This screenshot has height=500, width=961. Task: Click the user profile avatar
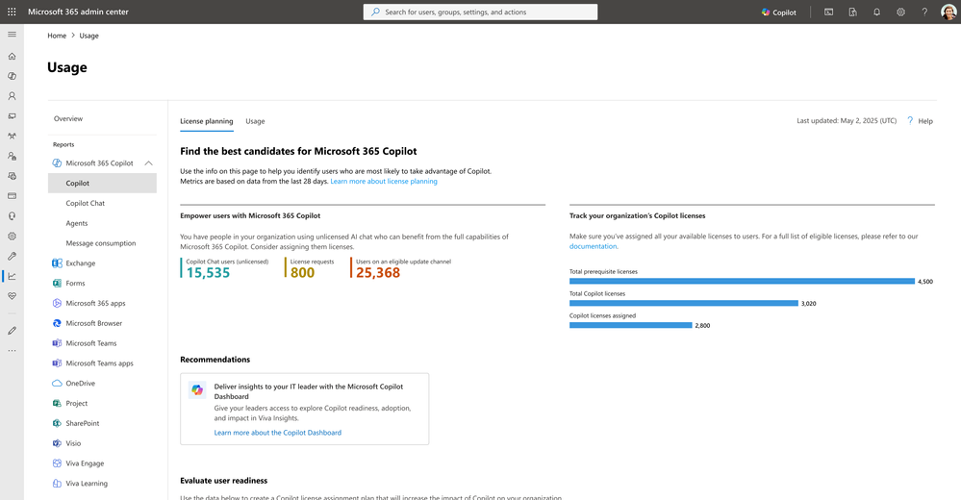(x=948, y=12)
